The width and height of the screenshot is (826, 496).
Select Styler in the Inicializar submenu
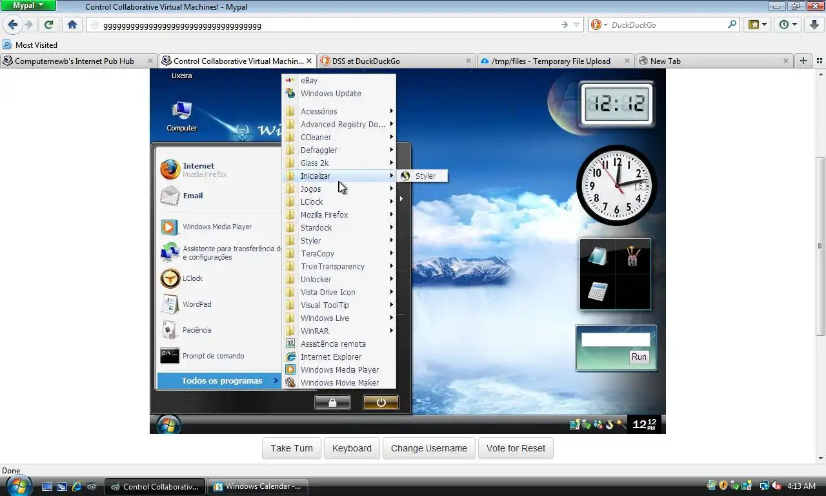point(422,176)
